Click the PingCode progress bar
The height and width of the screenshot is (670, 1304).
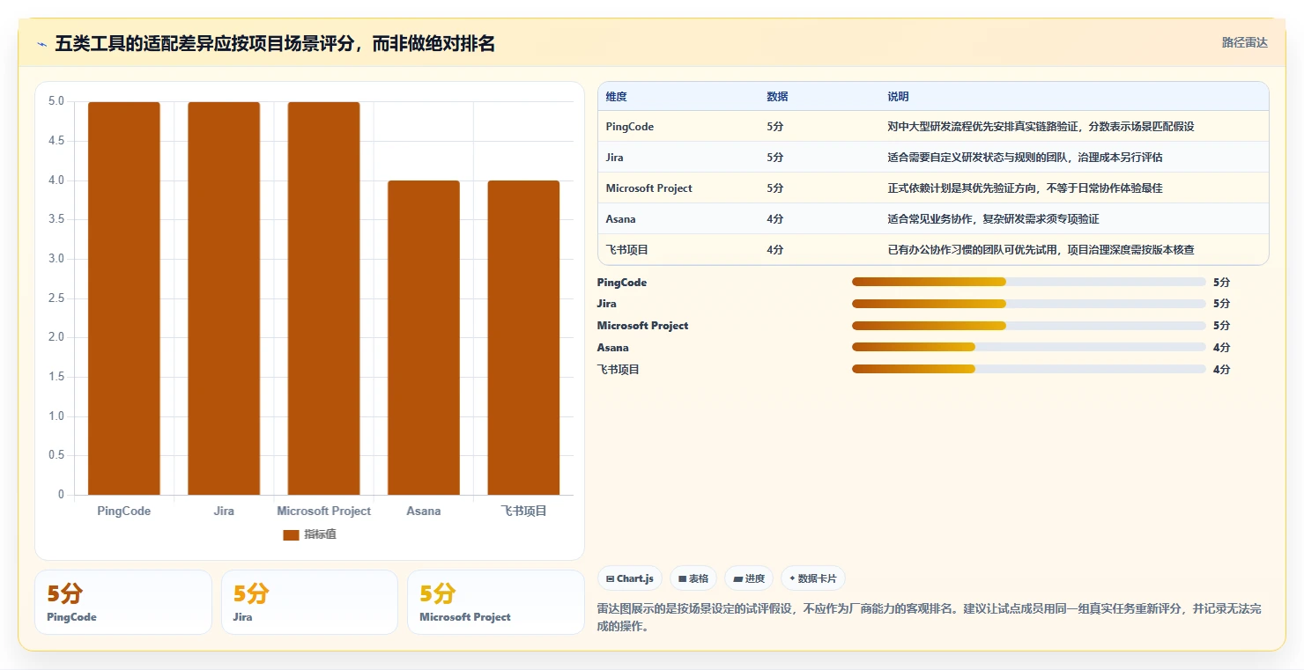point(1028,282)
